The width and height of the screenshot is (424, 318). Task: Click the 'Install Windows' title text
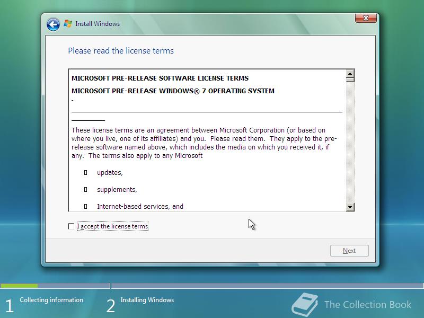[x=98, y=24]
